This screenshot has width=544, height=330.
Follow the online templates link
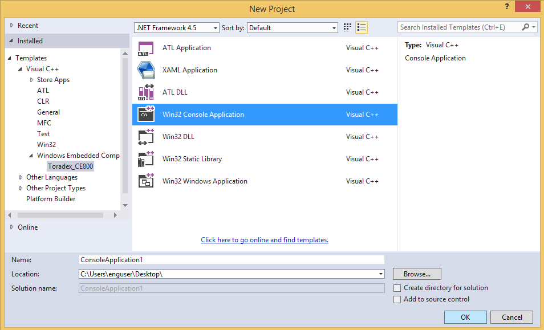click(x=264, y=239)
